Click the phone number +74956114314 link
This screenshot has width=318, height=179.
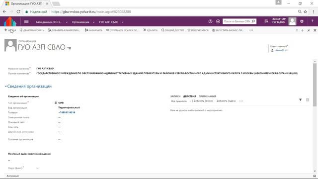point(67,112)
